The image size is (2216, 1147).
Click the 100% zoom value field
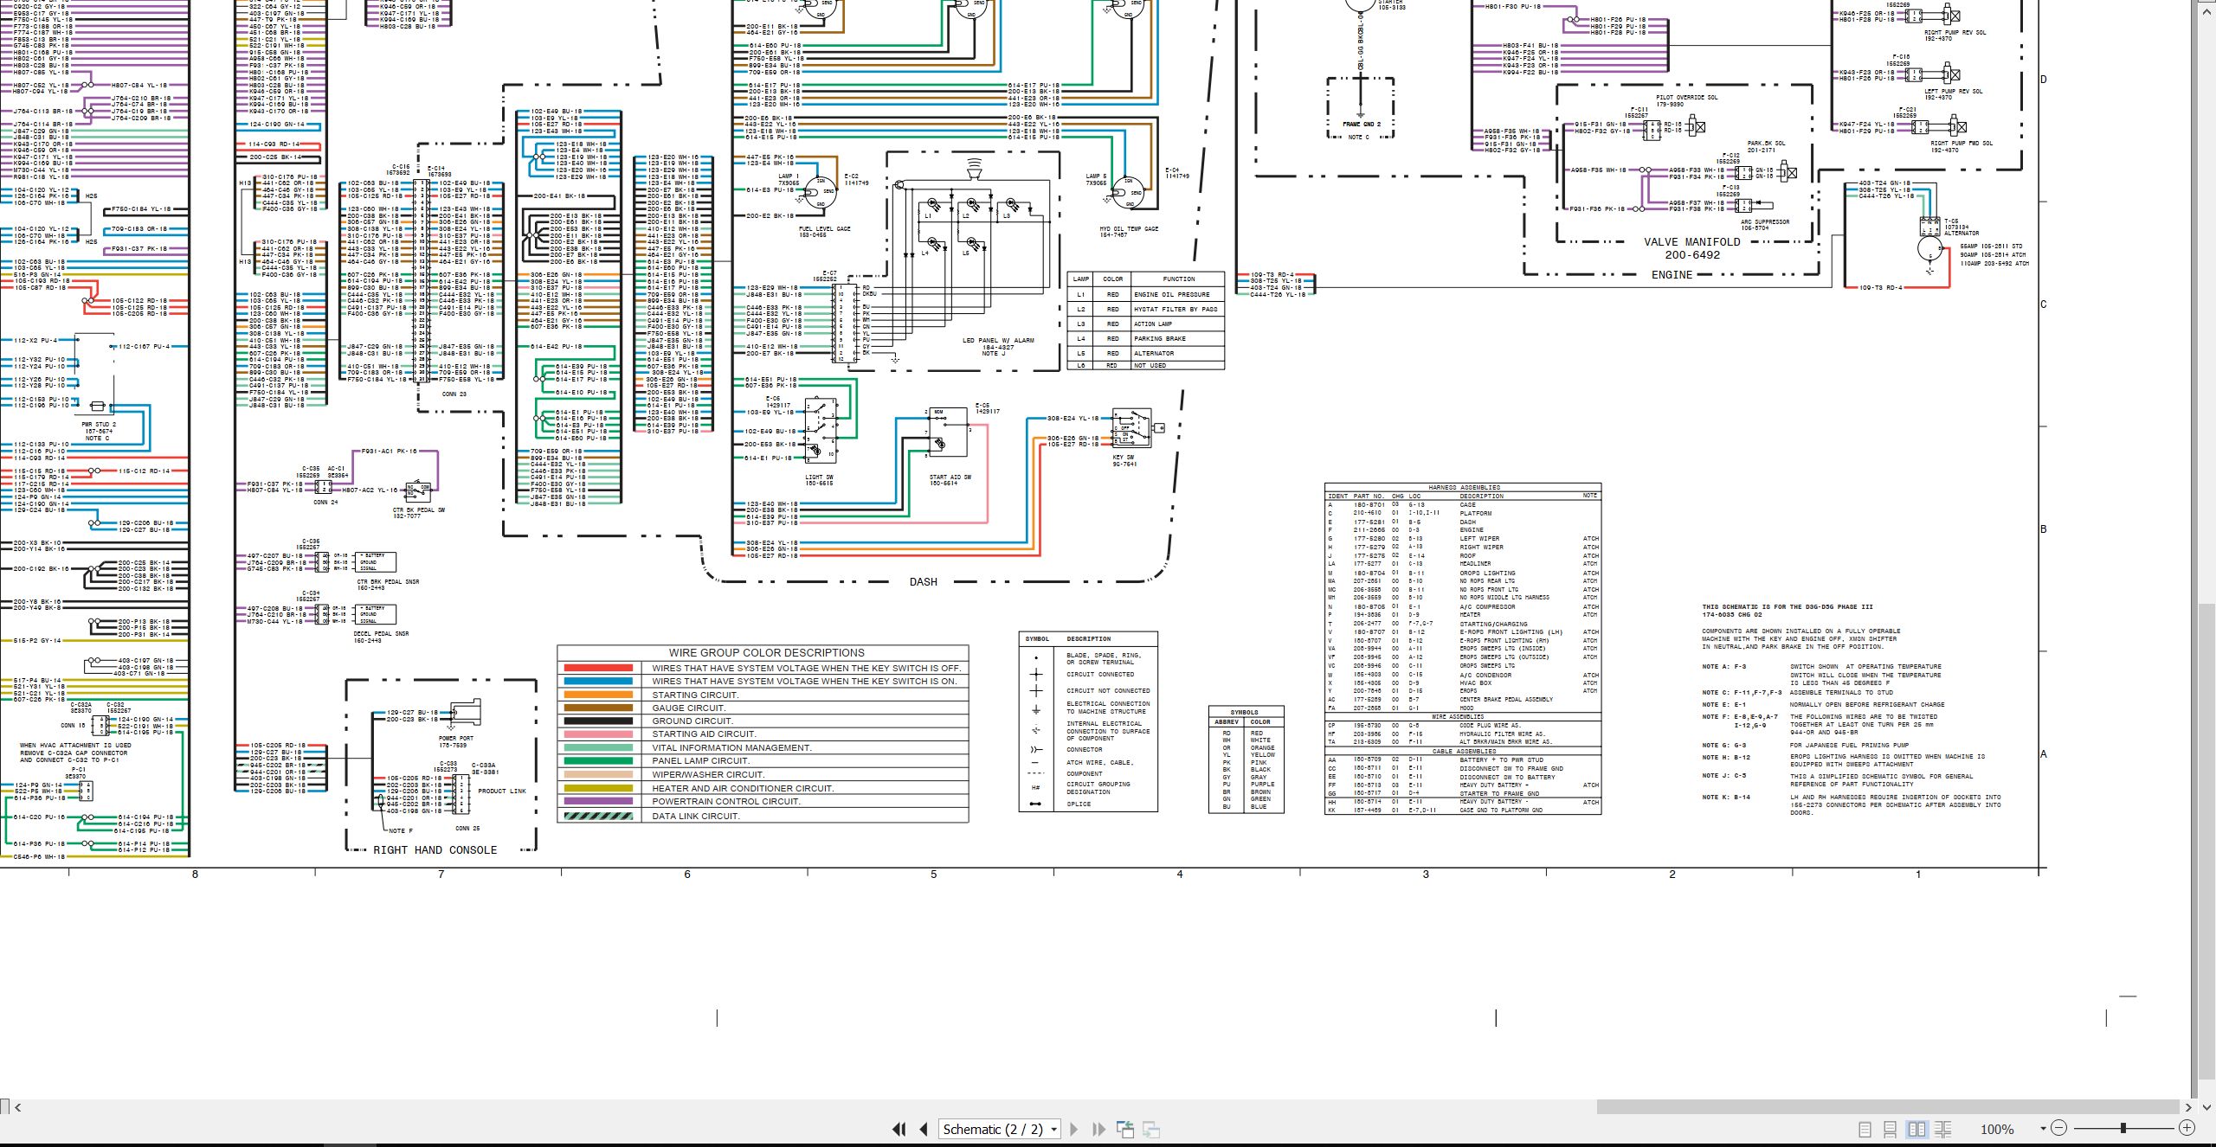1998,1129
